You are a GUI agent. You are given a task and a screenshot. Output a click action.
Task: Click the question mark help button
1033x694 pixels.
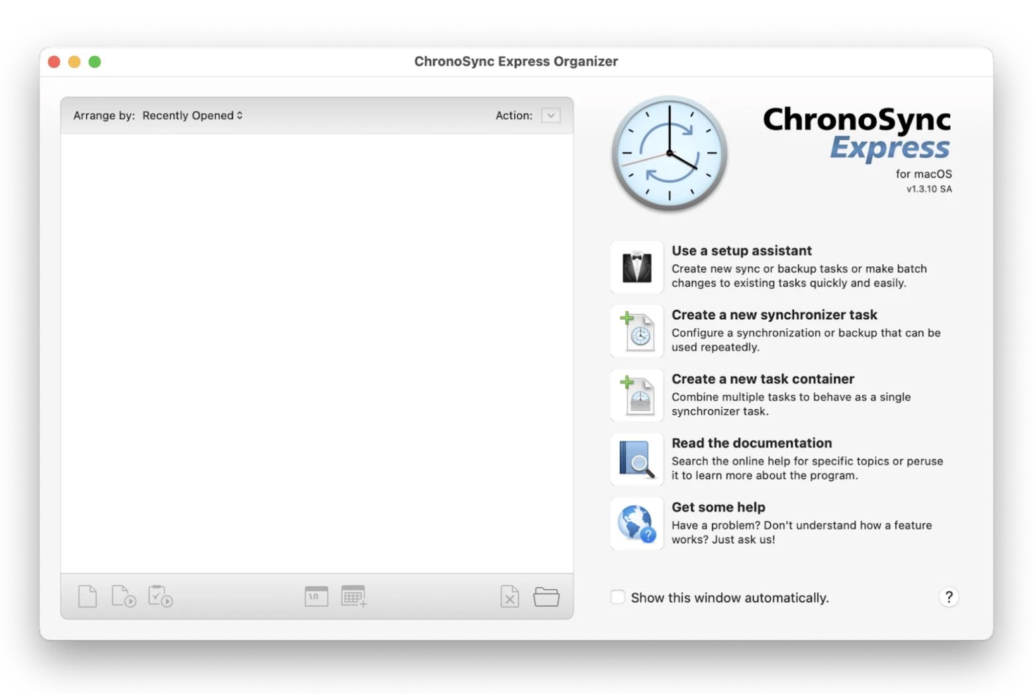949,597
